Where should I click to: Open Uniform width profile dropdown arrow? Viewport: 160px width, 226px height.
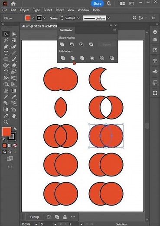coord(108,18)
